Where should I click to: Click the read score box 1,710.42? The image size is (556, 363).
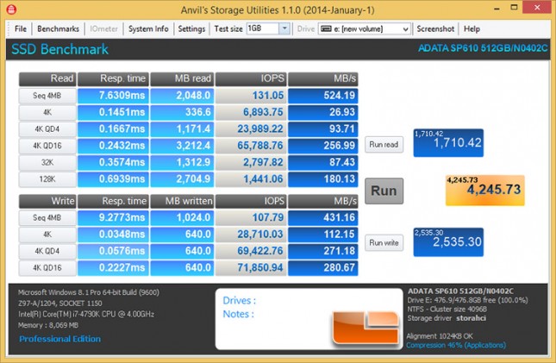point(448,142)
